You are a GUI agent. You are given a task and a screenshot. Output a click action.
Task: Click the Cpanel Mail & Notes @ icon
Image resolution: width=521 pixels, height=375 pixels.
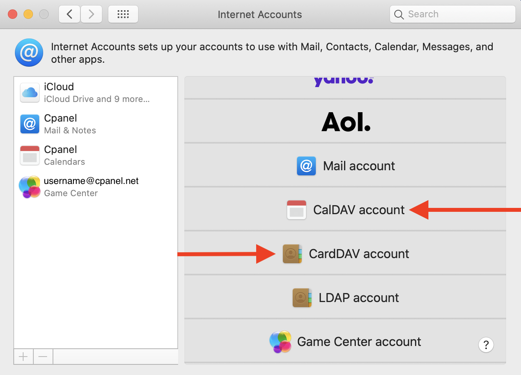click(30, 124)
